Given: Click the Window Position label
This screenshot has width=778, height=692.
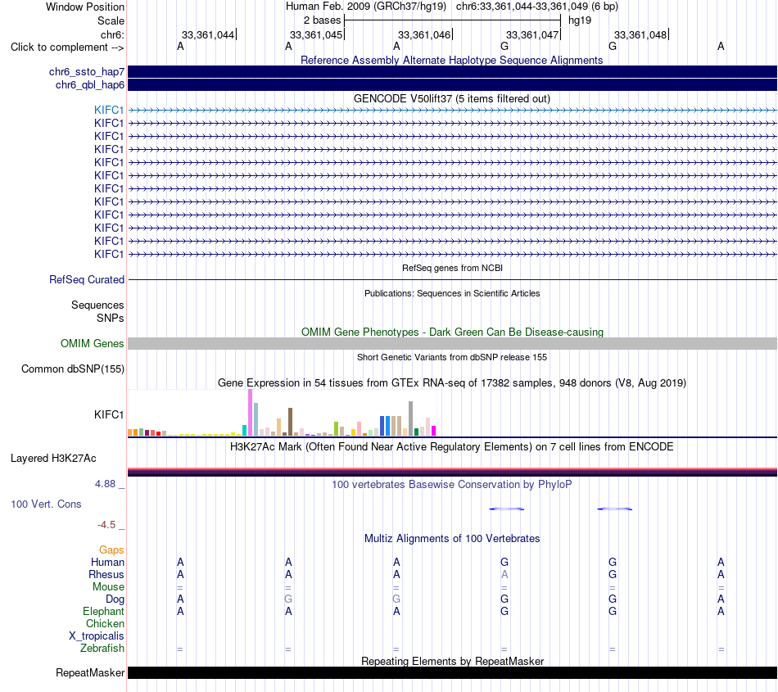Looking at the screenshot, I should tap(85, 7).
